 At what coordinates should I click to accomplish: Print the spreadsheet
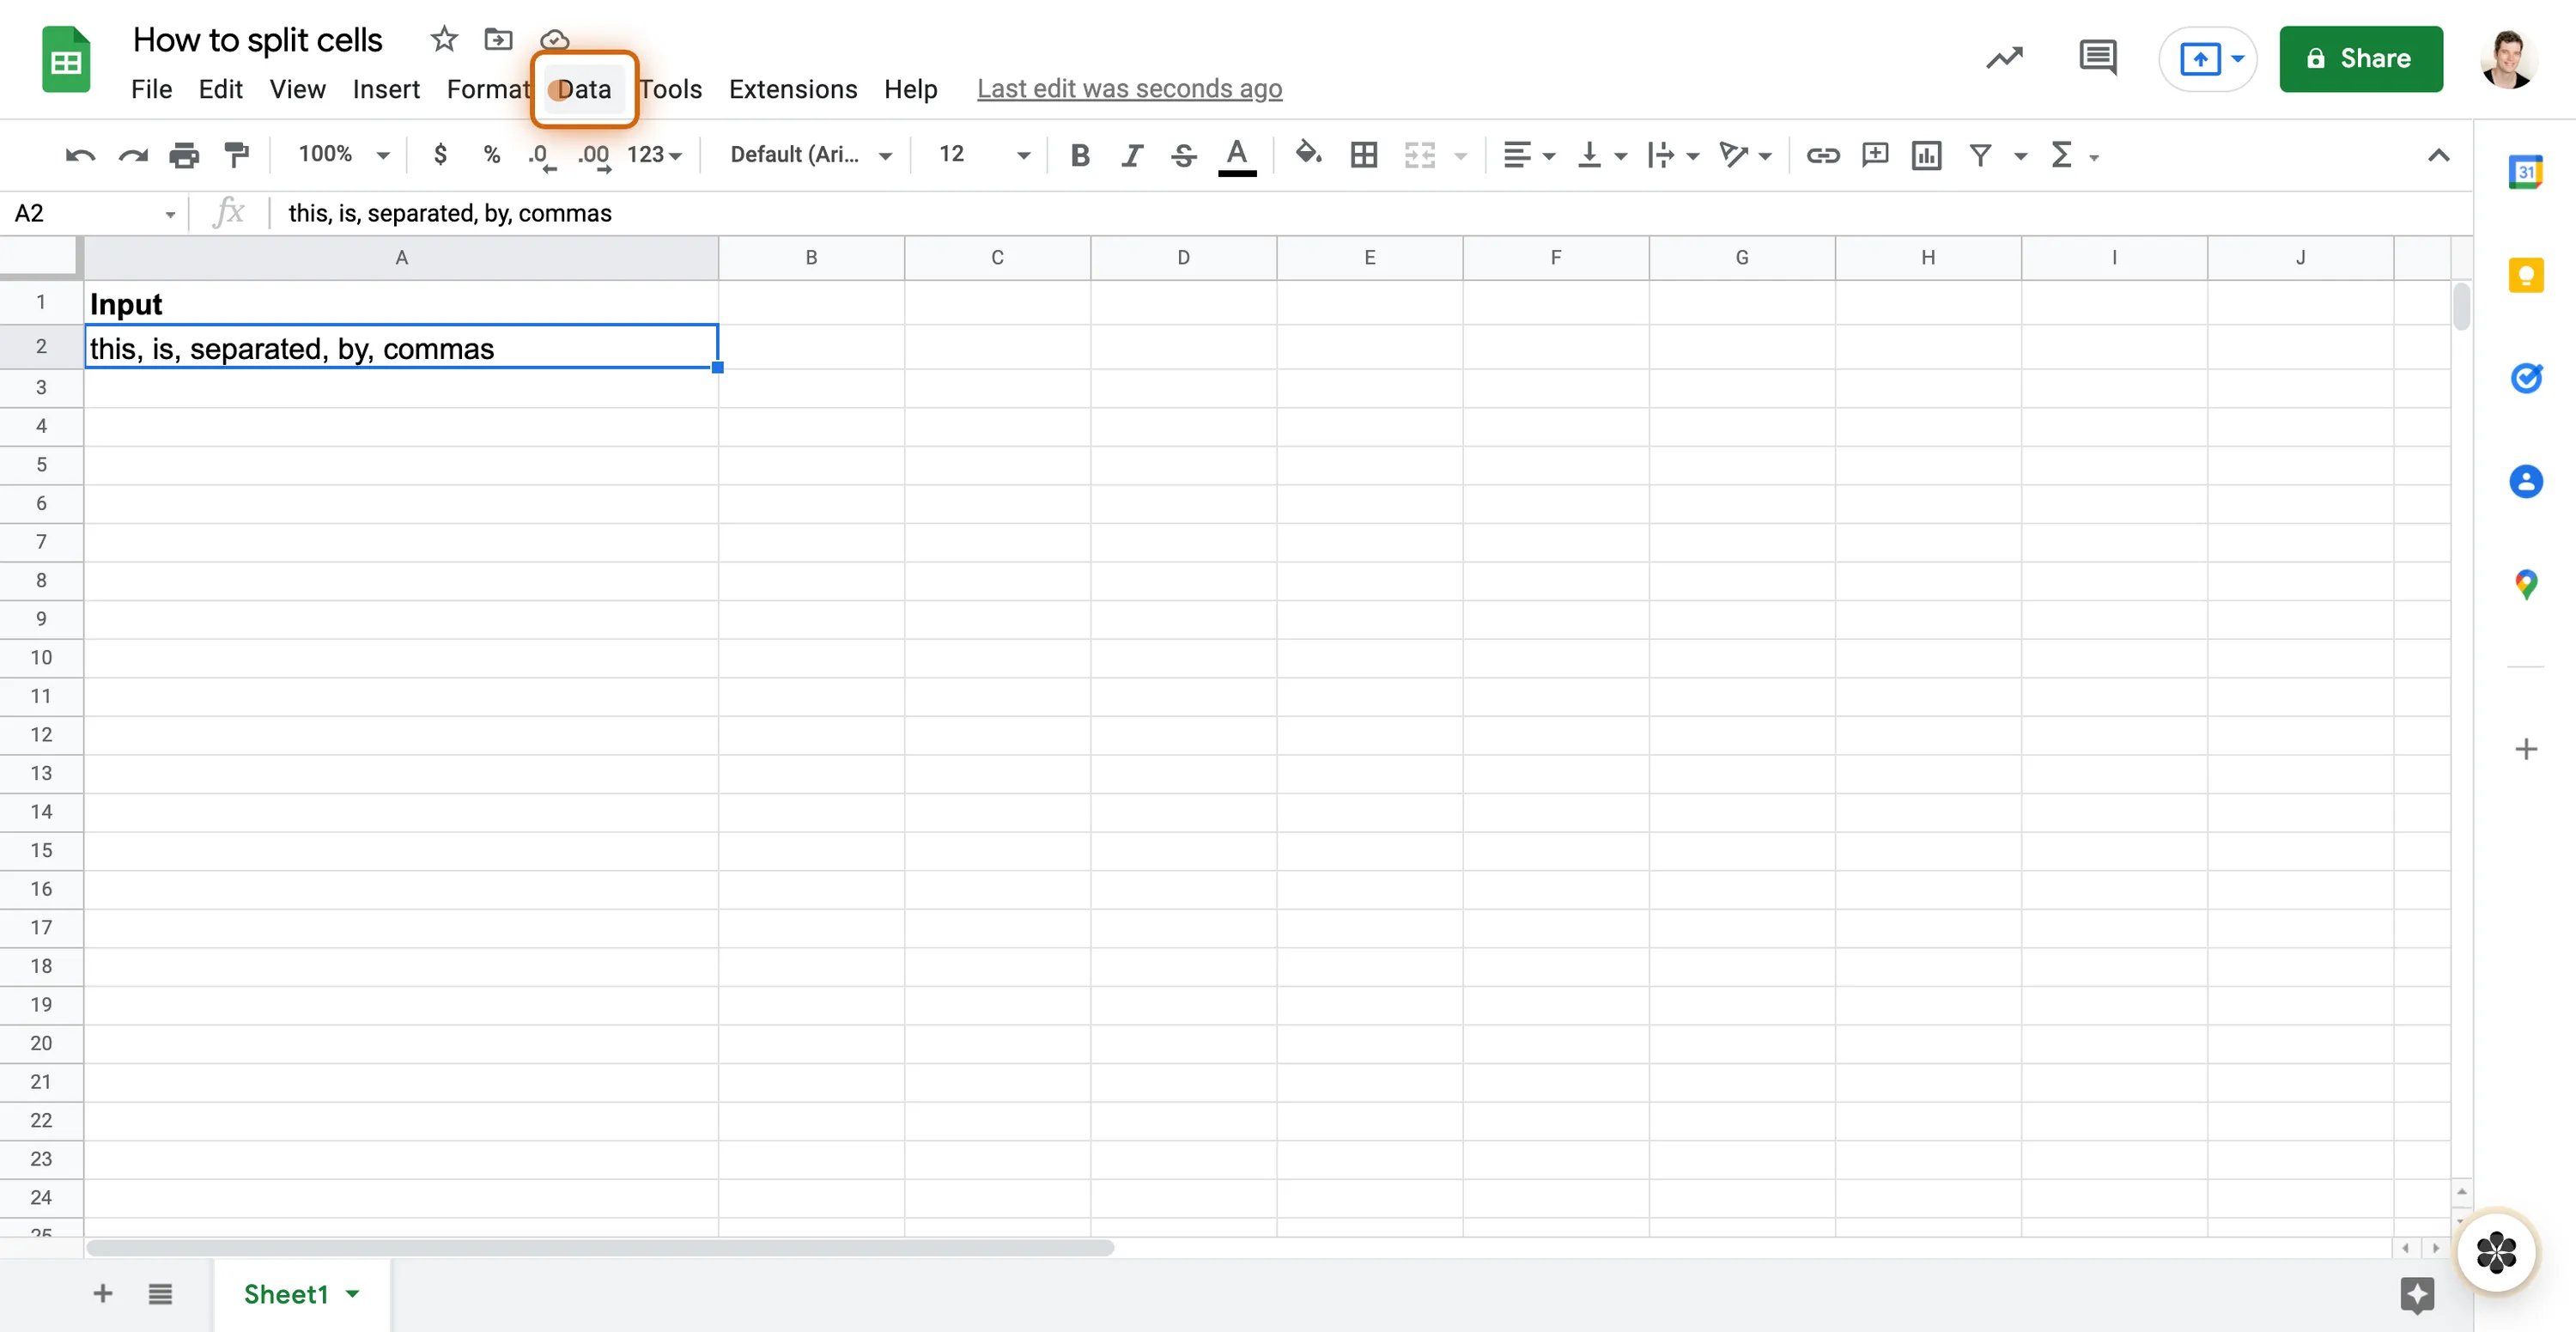coord(184,155)
